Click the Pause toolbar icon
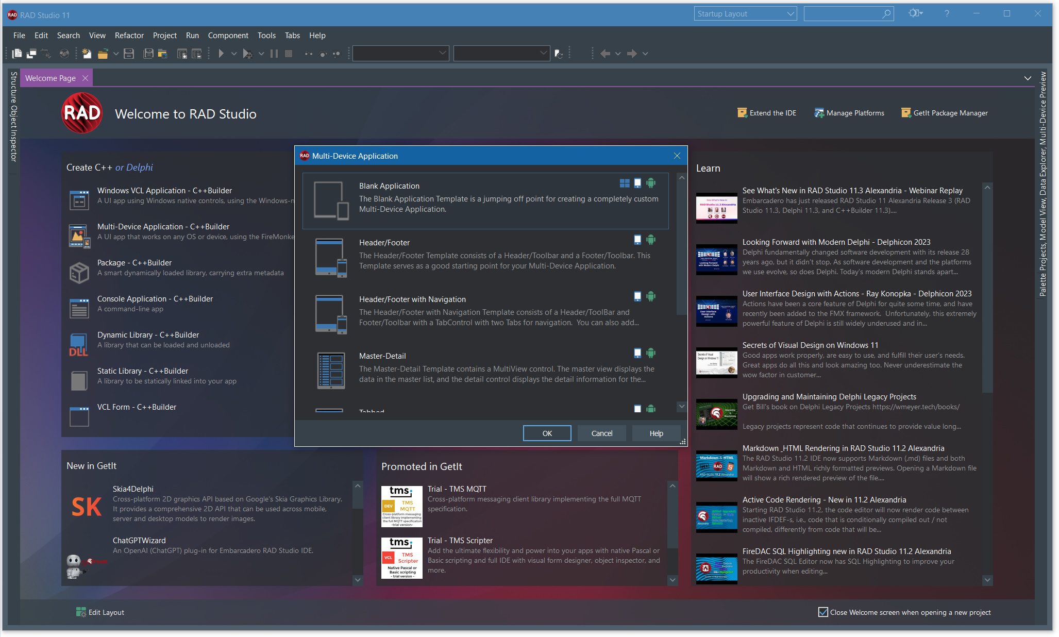Image resolution: width=1059 pixels, height=637 pixels. tap(274, 53)
